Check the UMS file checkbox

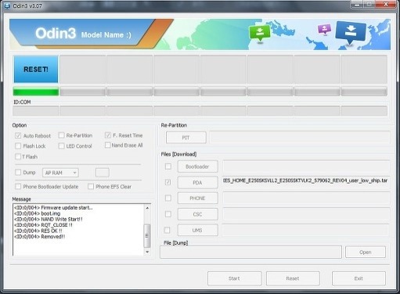point(167,230)
